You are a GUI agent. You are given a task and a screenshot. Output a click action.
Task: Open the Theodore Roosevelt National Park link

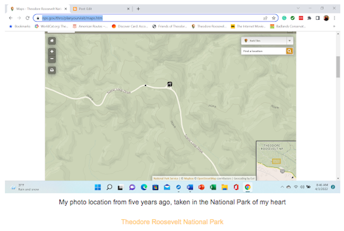coord(172,221)
